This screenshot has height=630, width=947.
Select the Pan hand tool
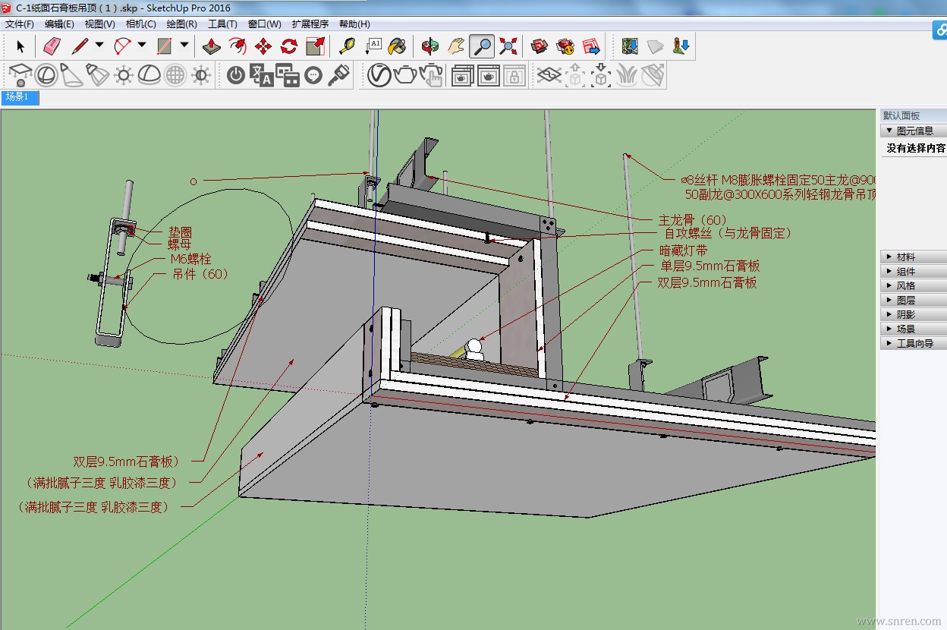click(456, 46)
